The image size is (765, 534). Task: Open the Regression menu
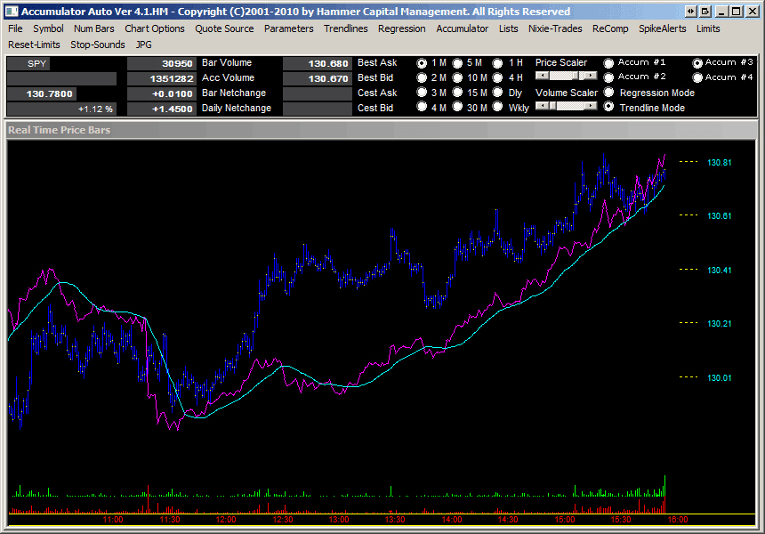401,28
